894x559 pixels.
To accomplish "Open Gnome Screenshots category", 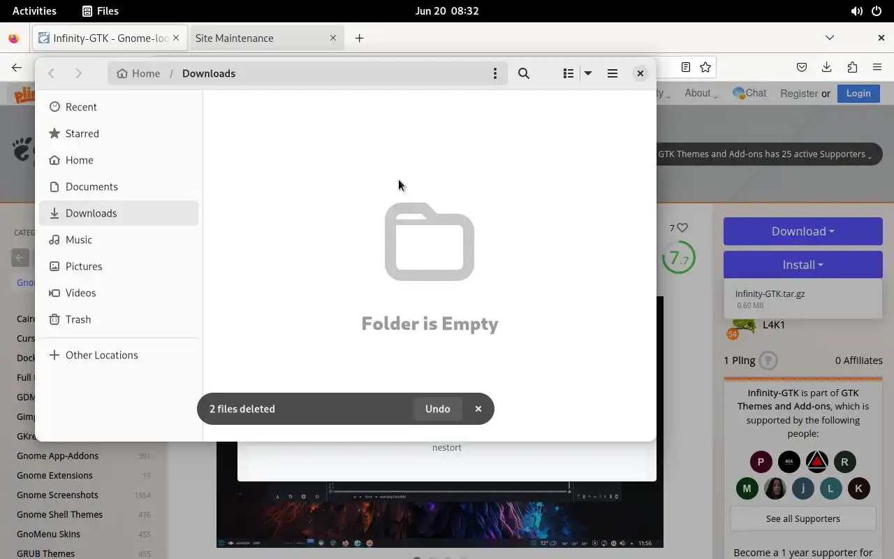I will (x=57, y=495).
